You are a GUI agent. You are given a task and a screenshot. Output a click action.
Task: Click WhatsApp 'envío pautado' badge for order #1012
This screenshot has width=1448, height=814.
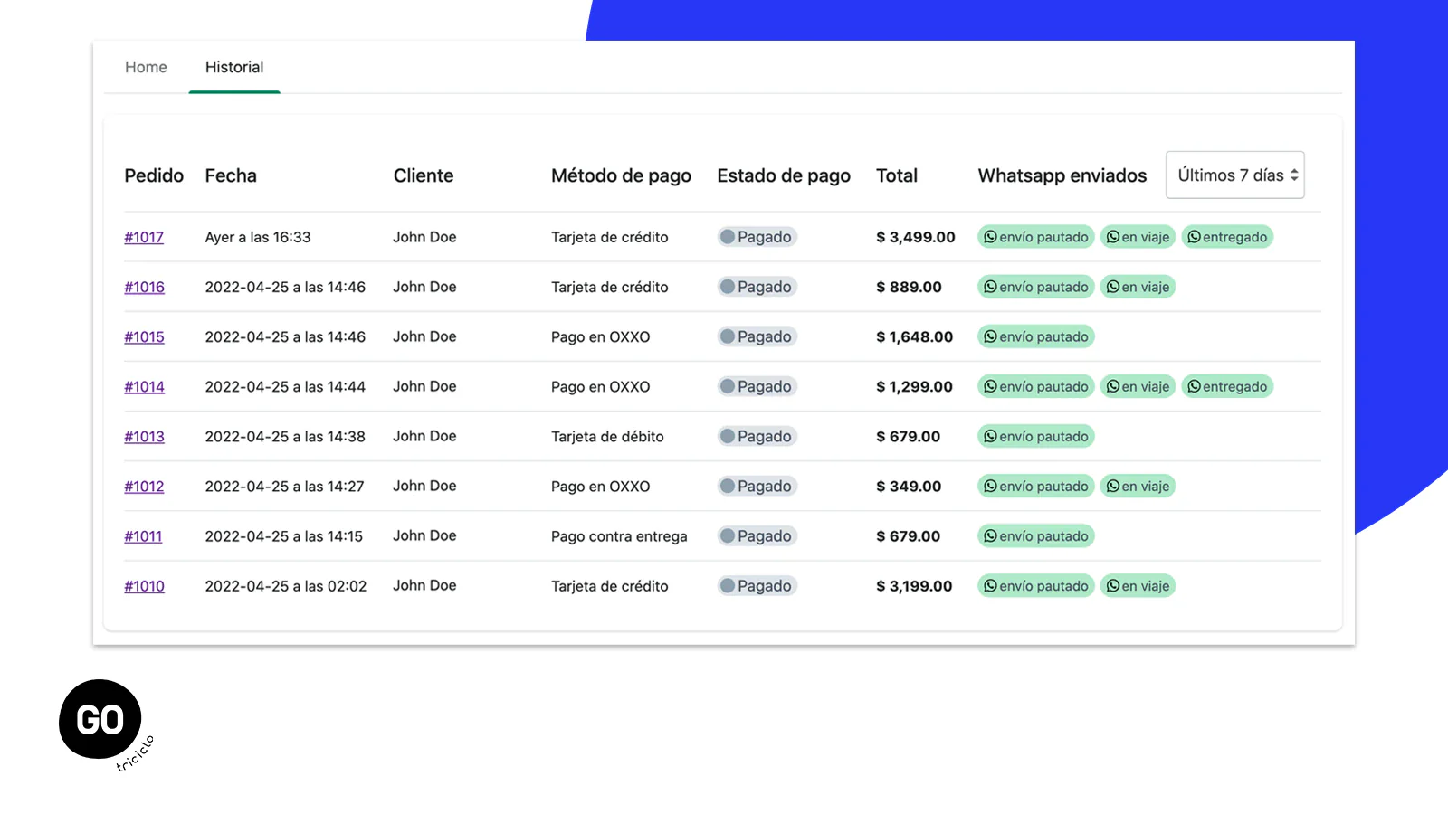point(1036,486)
